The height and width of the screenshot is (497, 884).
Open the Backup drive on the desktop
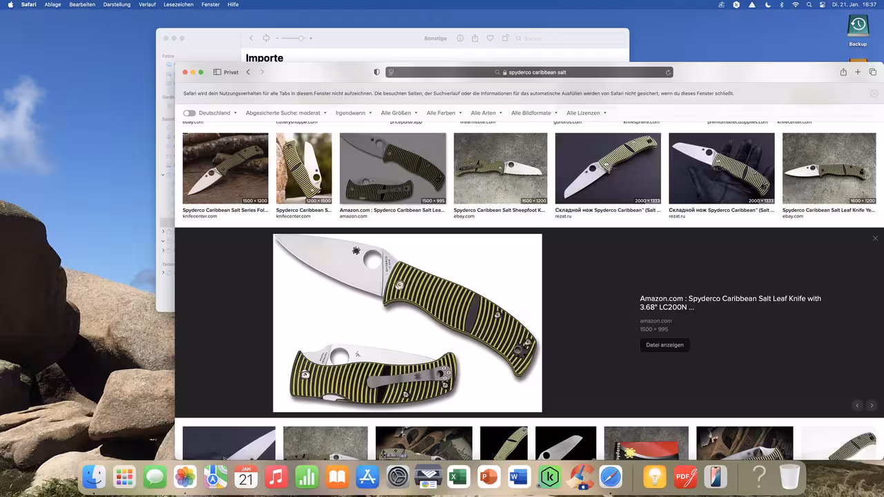(x=858, y=30)
